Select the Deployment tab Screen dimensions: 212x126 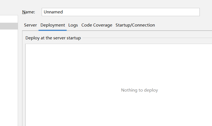tap(53, 25)
